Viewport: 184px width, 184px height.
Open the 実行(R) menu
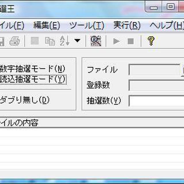[127, 25]
